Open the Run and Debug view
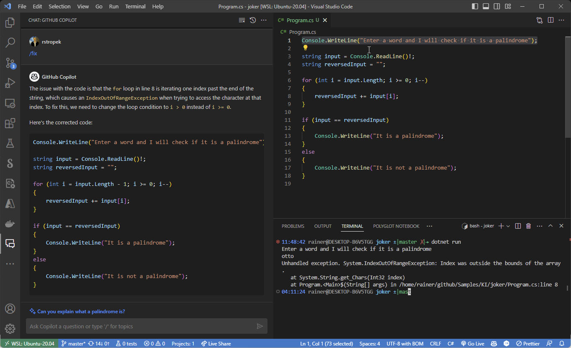This screenshot has width=571, height=348. 10,83
